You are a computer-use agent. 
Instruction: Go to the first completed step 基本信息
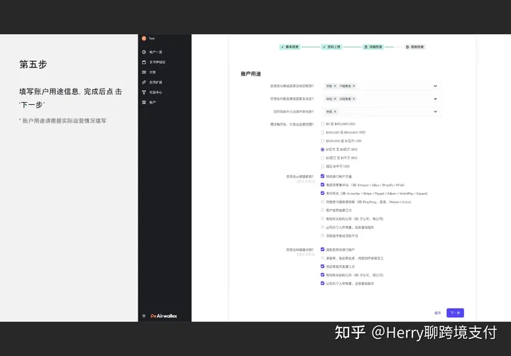(290, 47)
